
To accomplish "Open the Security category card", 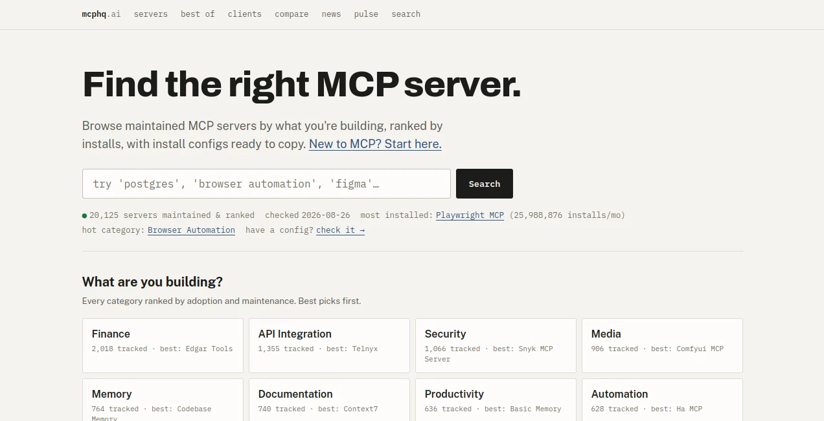I will click(496, 345).
